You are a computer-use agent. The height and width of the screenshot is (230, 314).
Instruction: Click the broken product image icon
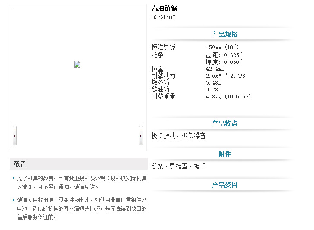[77, 65]
